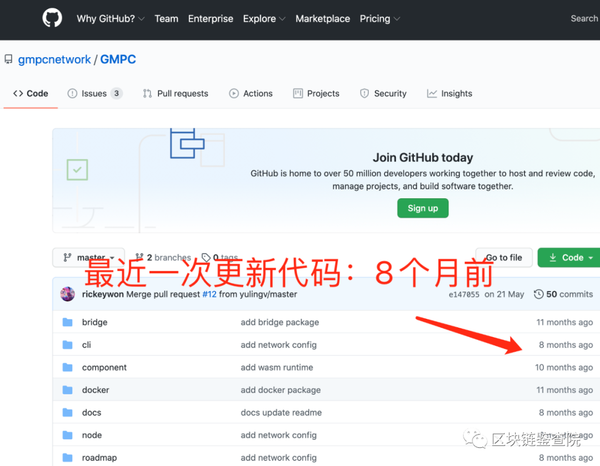Expand the Explore dropdown menu

264,19
